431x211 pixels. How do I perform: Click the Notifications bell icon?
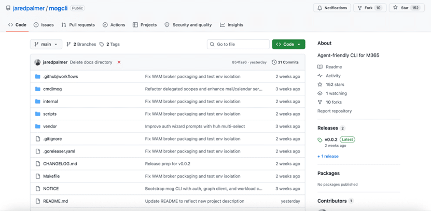[x=319, y=8]
